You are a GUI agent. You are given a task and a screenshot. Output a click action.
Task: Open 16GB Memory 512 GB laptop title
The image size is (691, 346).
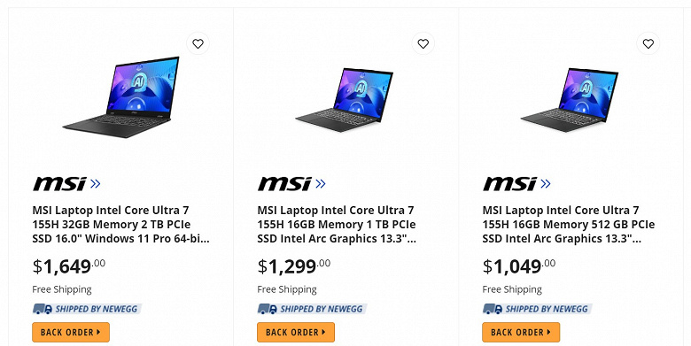[x=569, y=225]
